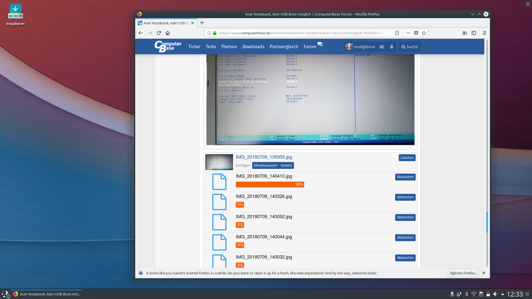This screenshot has width=532, height=299.
Task: Open the Preisvergleich menu item
Action: [x=284, y=47]
